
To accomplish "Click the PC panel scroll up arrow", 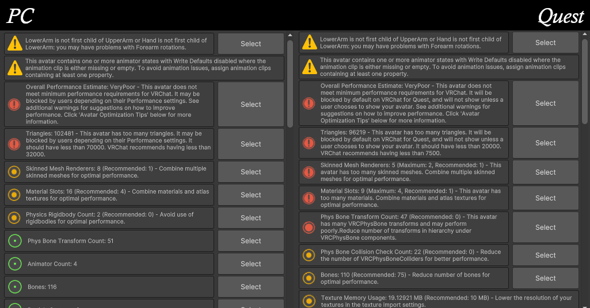I will click(x=290, y=35).
